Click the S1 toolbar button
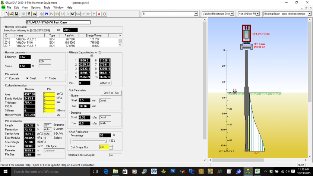Image resolution: width=313 pixels, height=176 pixels. 57,14
